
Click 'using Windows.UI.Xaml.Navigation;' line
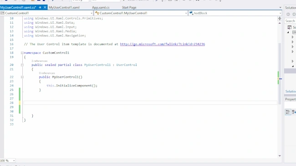tap(55, 35)
